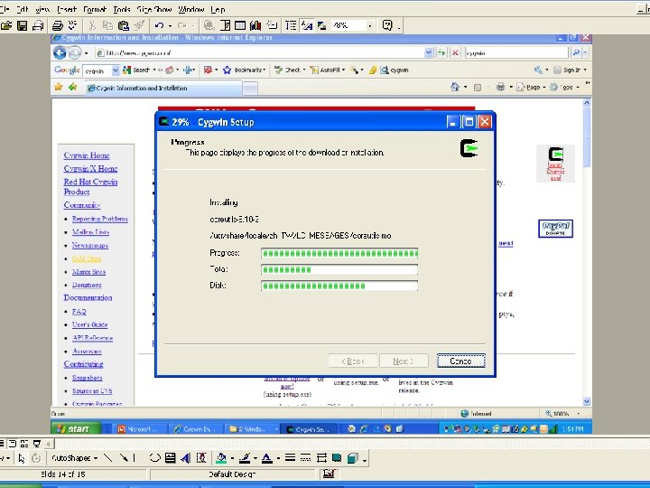
Task: Open the Edit menu
Action: 23,9
